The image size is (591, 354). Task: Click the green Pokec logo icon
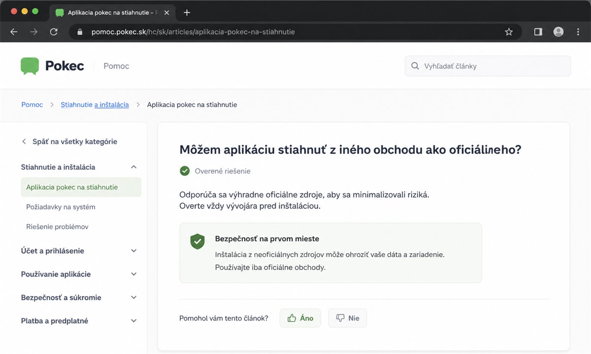30,66
